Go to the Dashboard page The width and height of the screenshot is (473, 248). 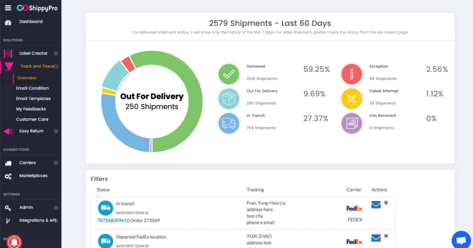(31, 22)
